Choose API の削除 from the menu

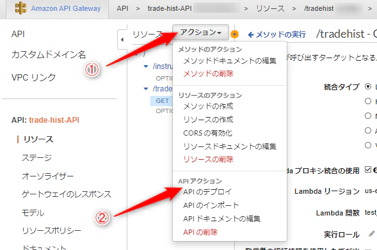click(x=200, y=232)
